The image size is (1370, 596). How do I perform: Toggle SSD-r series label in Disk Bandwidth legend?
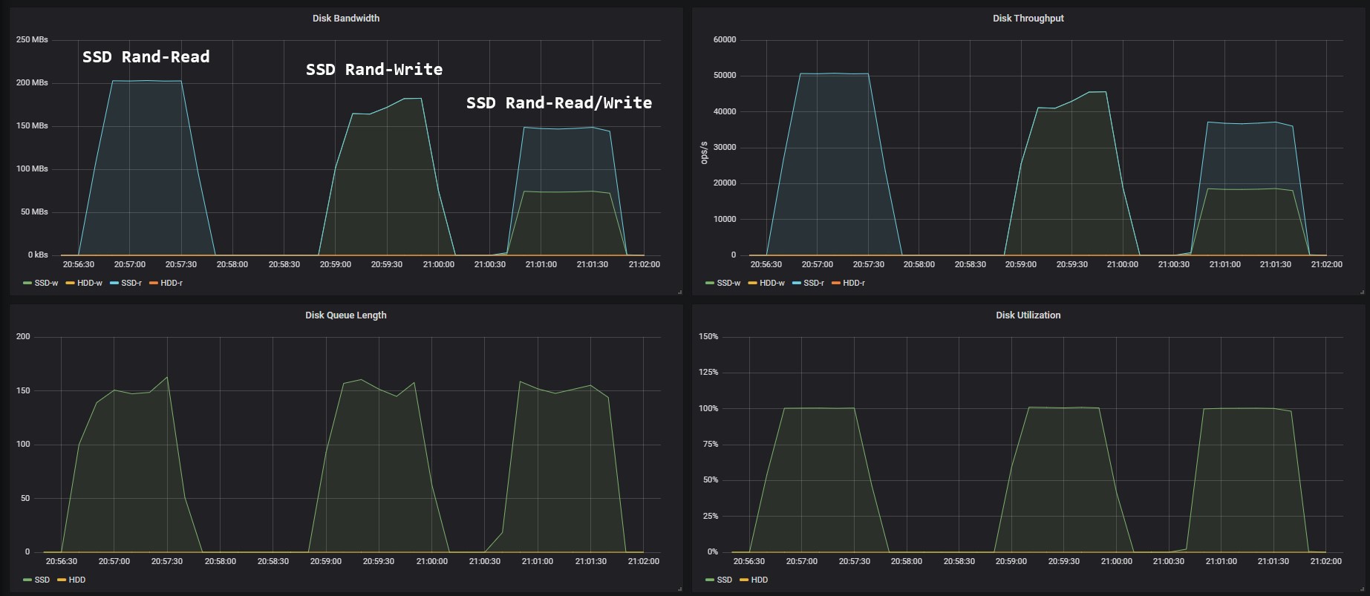[x=131, y=283]
